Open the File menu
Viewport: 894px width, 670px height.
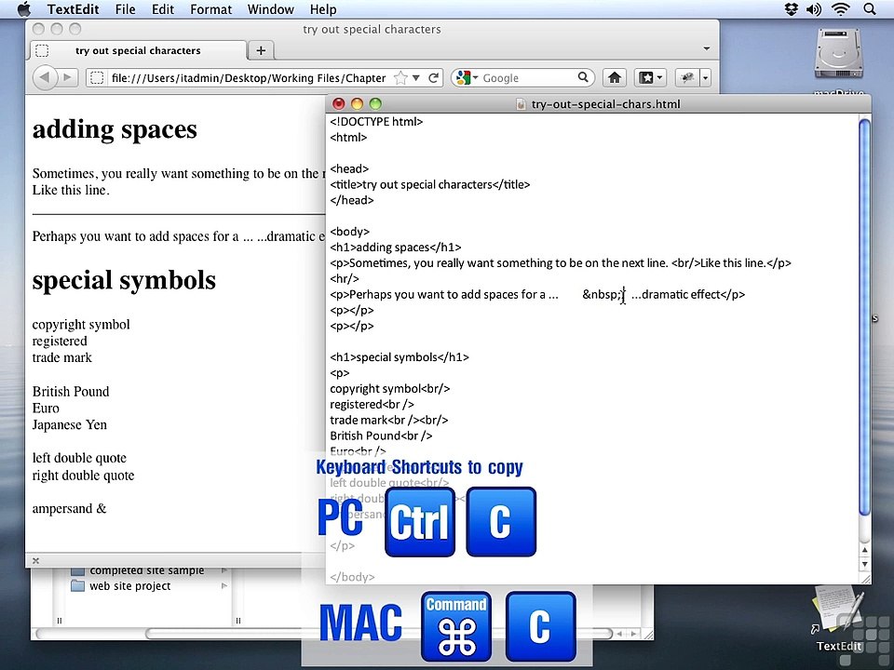[125, 9]
